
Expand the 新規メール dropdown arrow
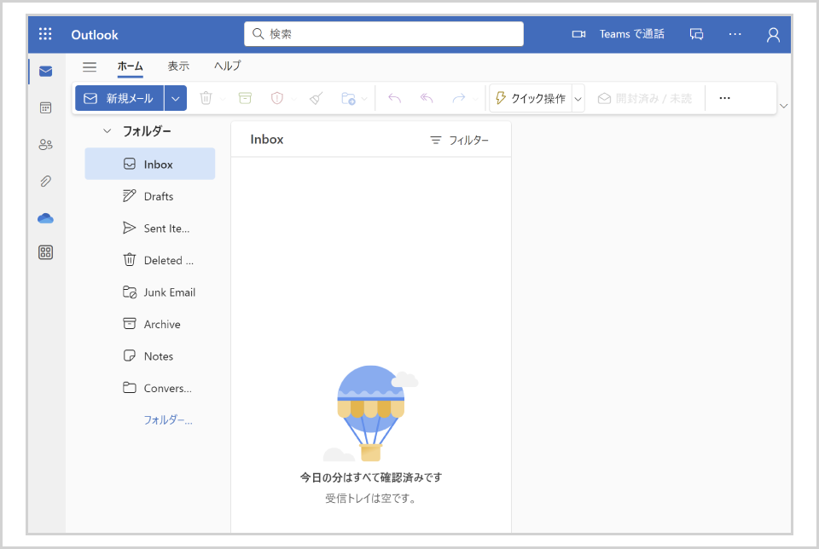coord(176,98)
